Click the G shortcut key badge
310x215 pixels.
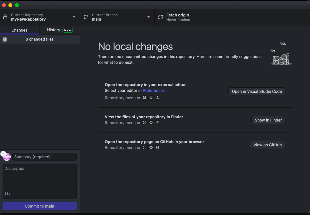click(158, 148)
